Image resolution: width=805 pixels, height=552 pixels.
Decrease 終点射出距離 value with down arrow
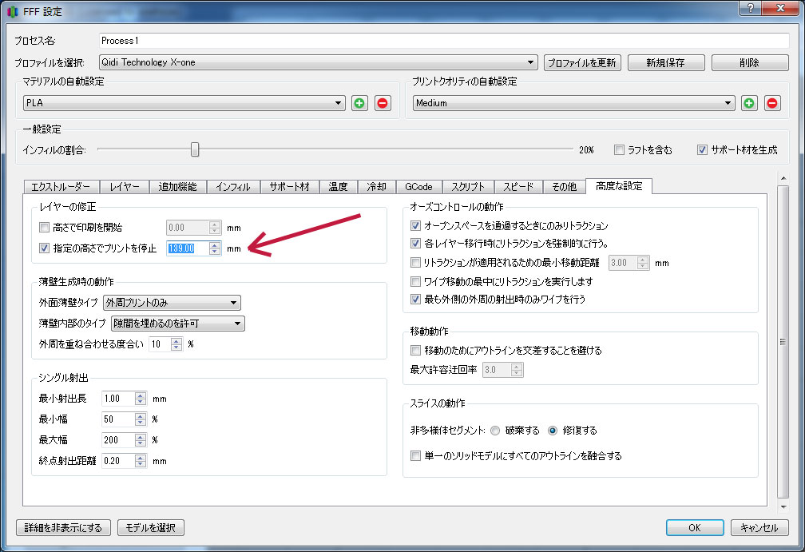point(141,464)
